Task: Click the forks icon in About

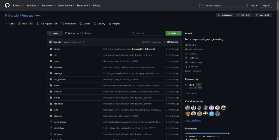Action: click(x=186, y=67)
